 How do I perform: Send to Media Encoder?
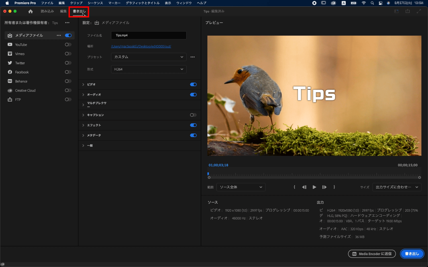pyautogui.click(x=372, y=254)
